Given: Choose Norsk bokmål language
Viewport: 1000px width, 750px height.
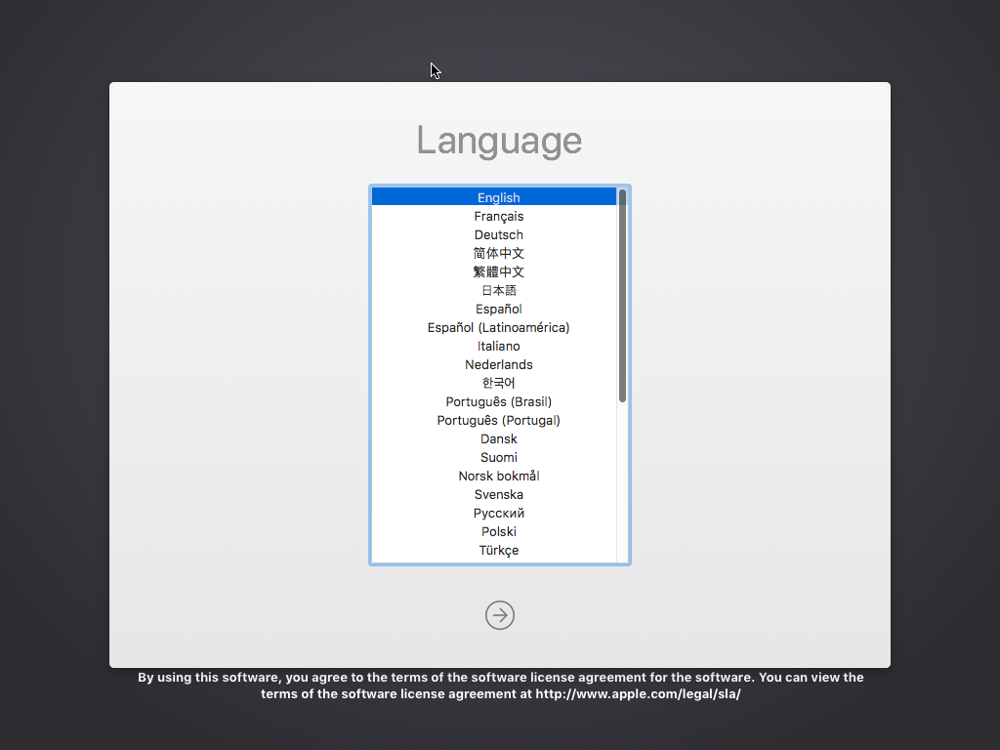Looking at the screenshot, I should [498, 476].
